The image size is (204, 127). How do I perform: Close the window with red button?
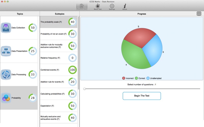[2, 2]
